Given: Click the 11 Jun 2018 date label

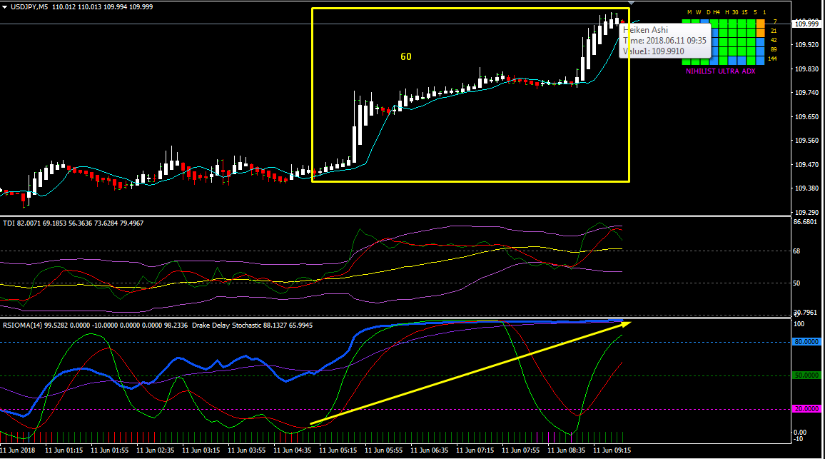Looking at the screenshot, I should (x=18, y=450).
